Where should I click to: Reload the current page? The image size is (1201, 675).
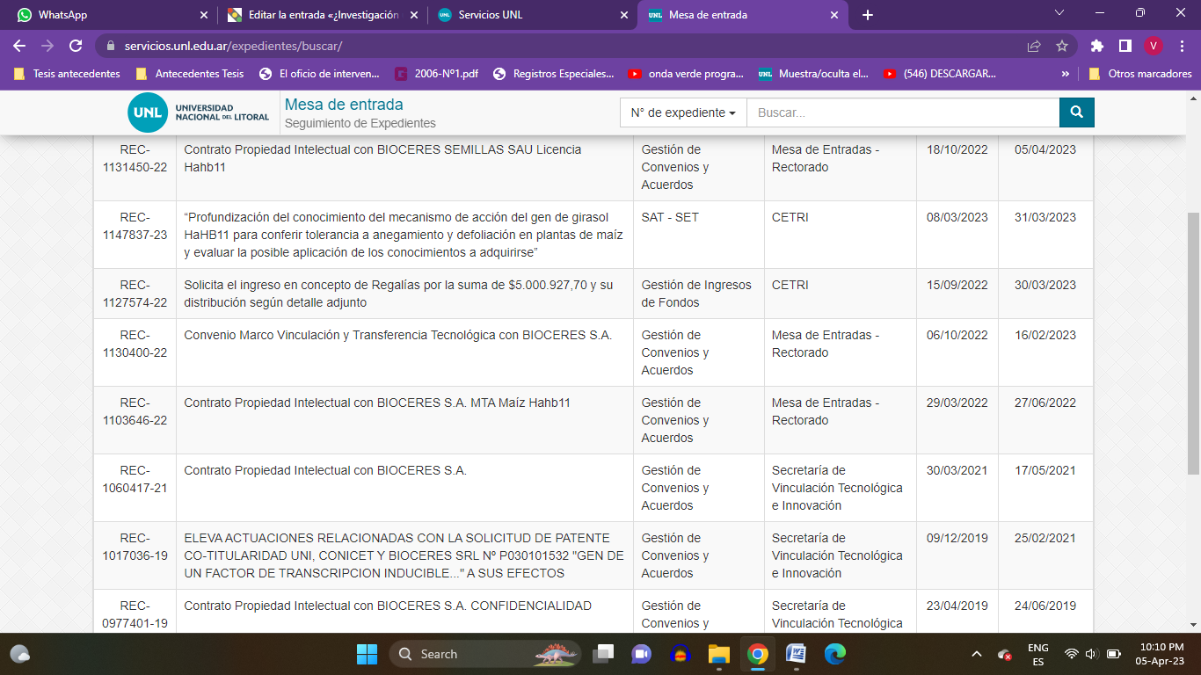76,46
